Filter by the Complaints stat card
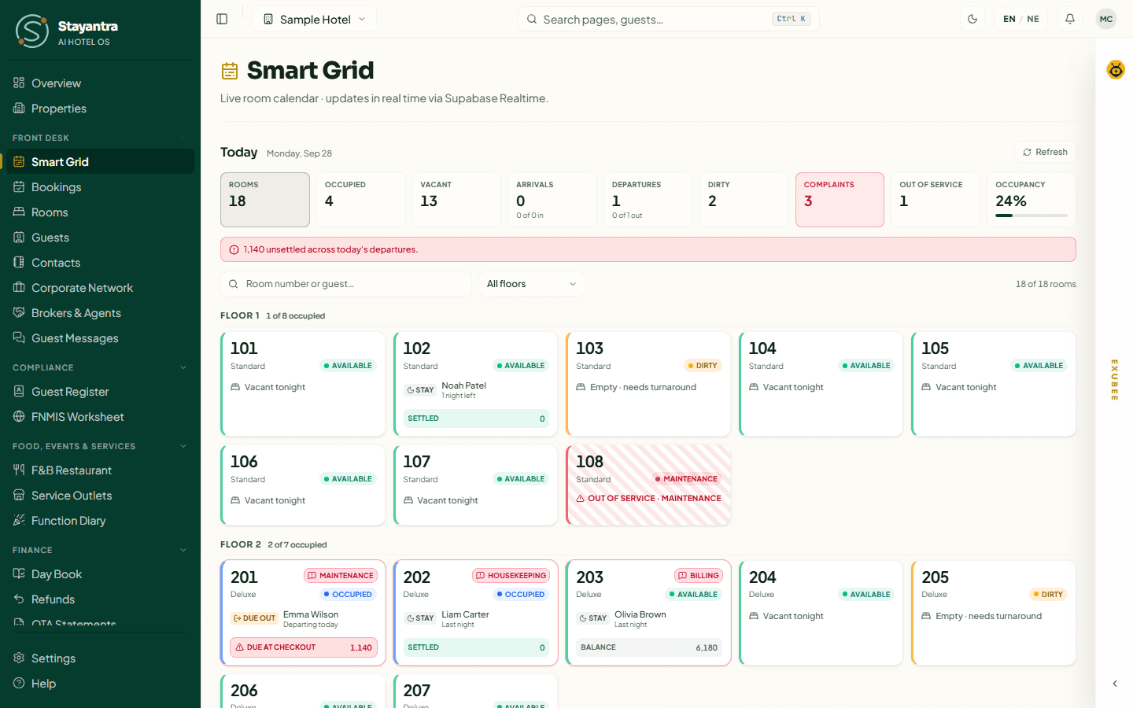The image size is (1133, 708). point(840,200)
